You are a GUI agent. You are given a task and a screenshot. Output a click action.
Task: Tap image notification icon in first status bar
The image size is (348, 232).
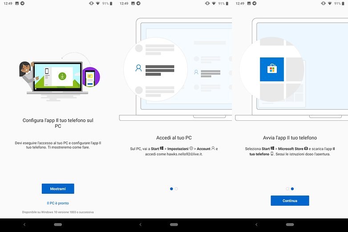tap(17, 3)
